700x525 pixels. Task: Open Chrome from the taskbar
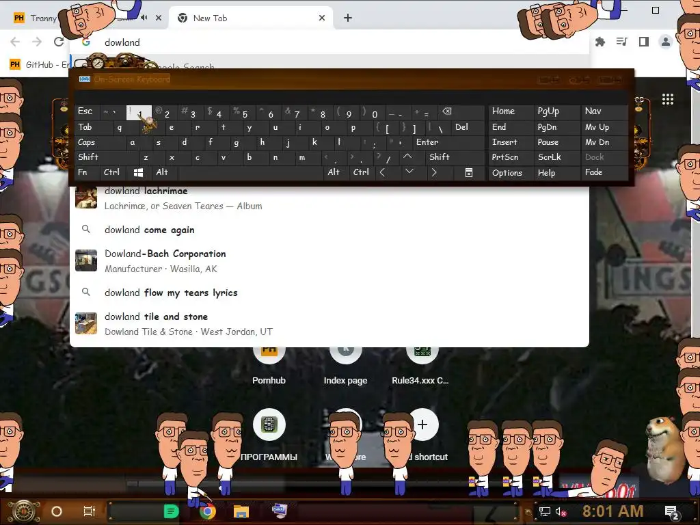point(207,511)
